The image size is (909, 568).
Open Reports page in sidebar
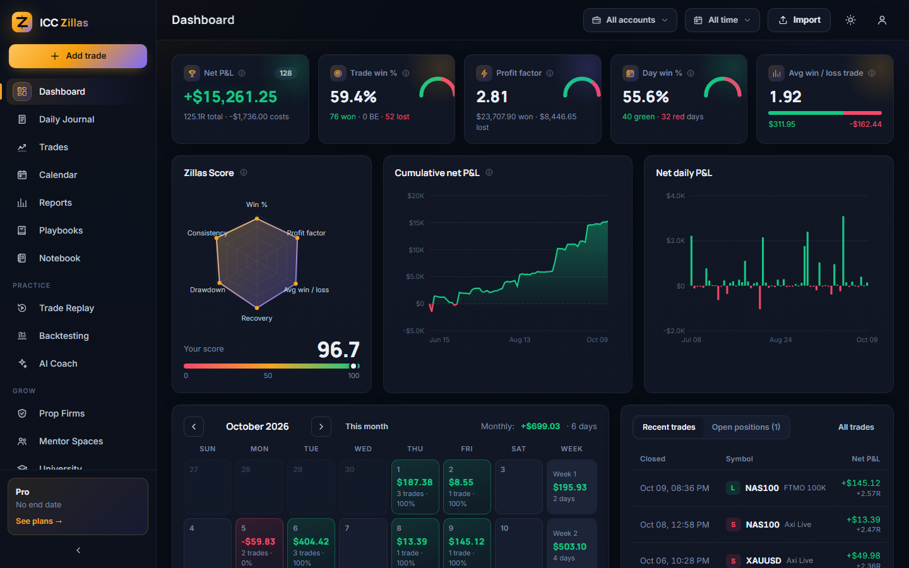coord(78,203)
